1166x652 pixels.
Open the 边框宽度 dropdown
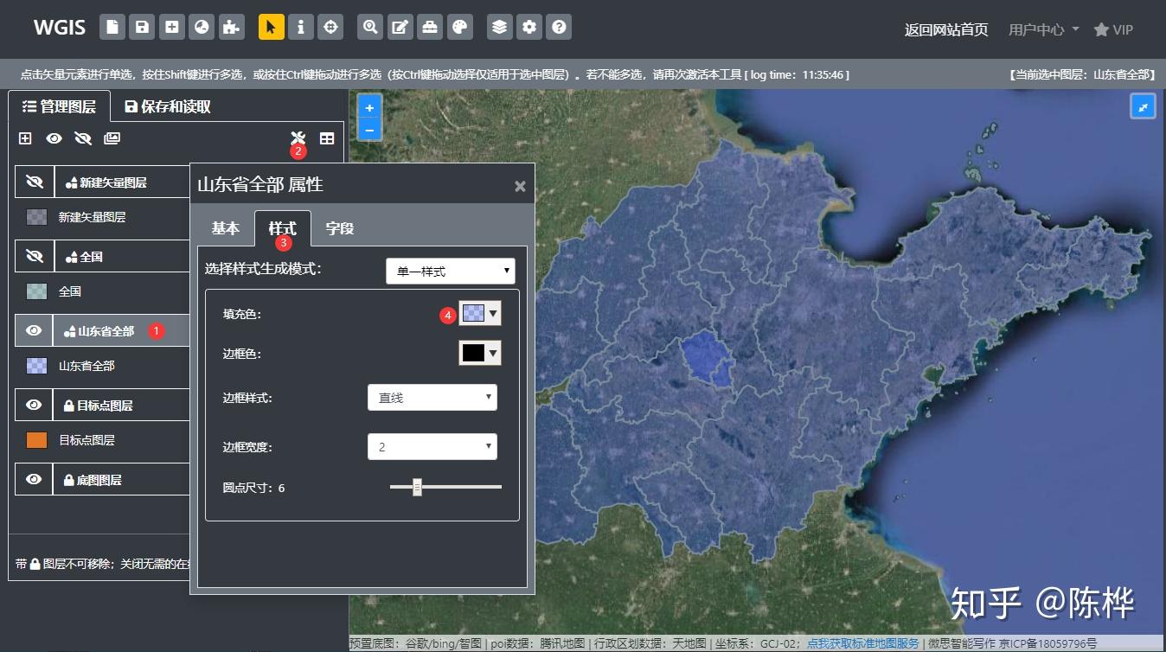432,447
